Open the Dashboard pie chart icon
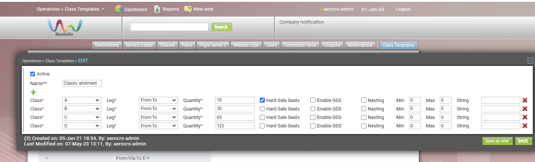Viewport: 535px width, 162px height. tap(119, 9)
